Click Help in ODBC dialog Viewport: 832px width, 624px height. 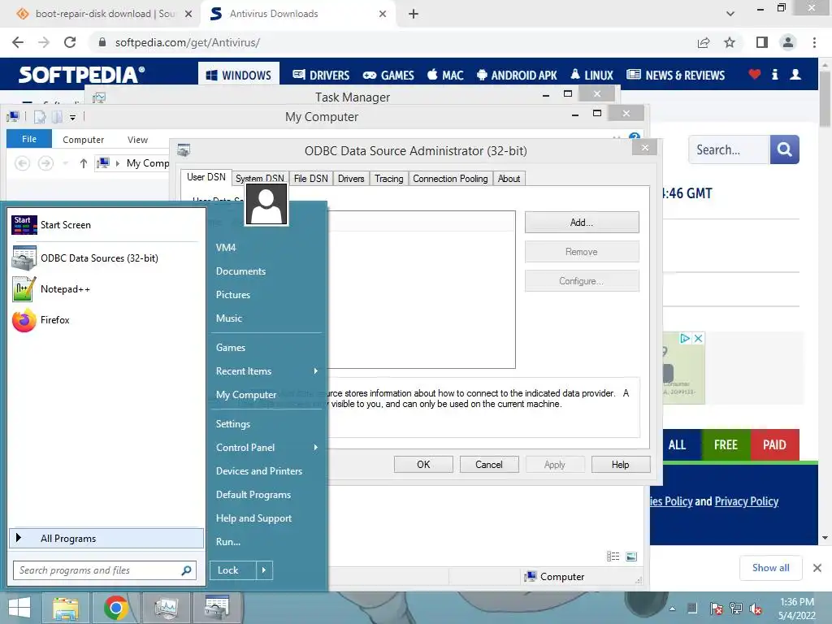pyautogui.click(x=620, y=464)
